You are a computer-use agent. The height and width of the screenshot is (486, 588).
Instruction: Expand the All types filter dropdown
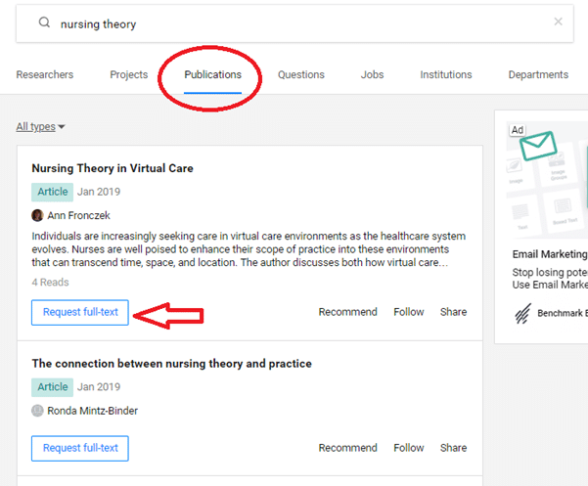40,127
